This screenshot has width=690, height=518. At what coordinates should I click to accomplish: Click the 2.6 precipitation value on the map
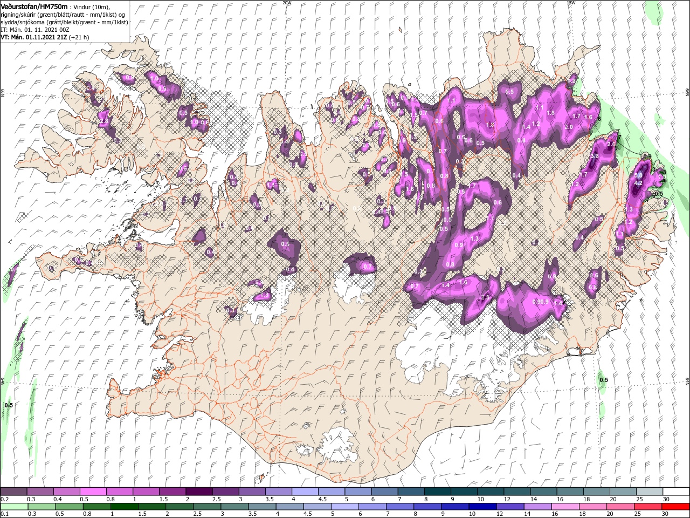[x=611, y=145]
